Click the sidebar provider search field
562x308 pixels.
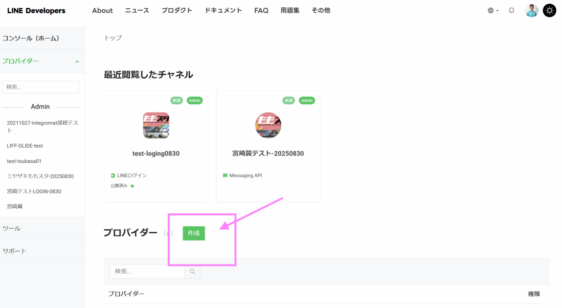coord(40,87)
